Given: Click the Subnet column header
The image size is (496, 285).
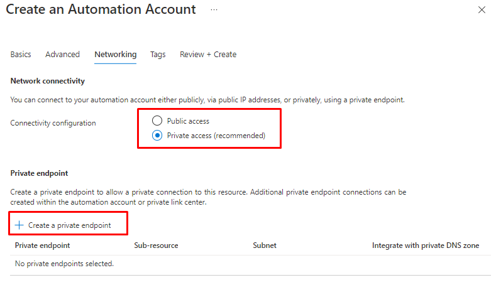Looking at the screenshot, I should [x=264, y=245].
